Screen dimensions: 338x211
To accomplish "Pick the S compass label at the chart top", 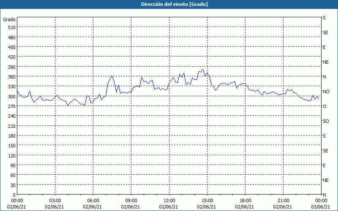I will click(x=324, y=18).
